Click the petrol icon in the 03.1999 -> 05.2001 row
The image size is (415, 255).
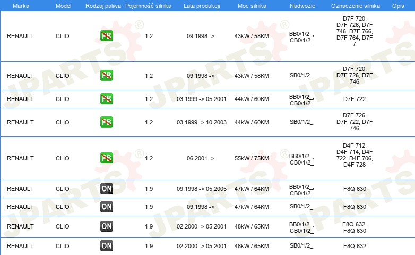[106, 98]
